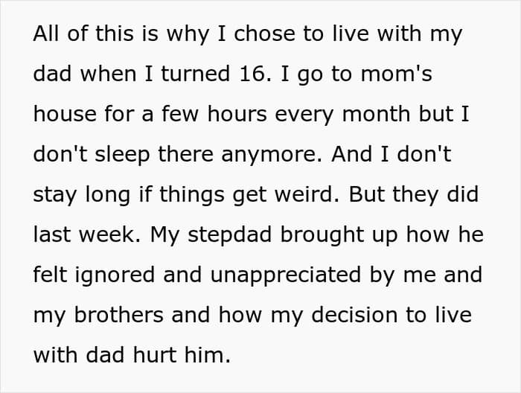The image size is (521, 393).
Task: Click the word "unappreciated"
Action: coord(287,275)
